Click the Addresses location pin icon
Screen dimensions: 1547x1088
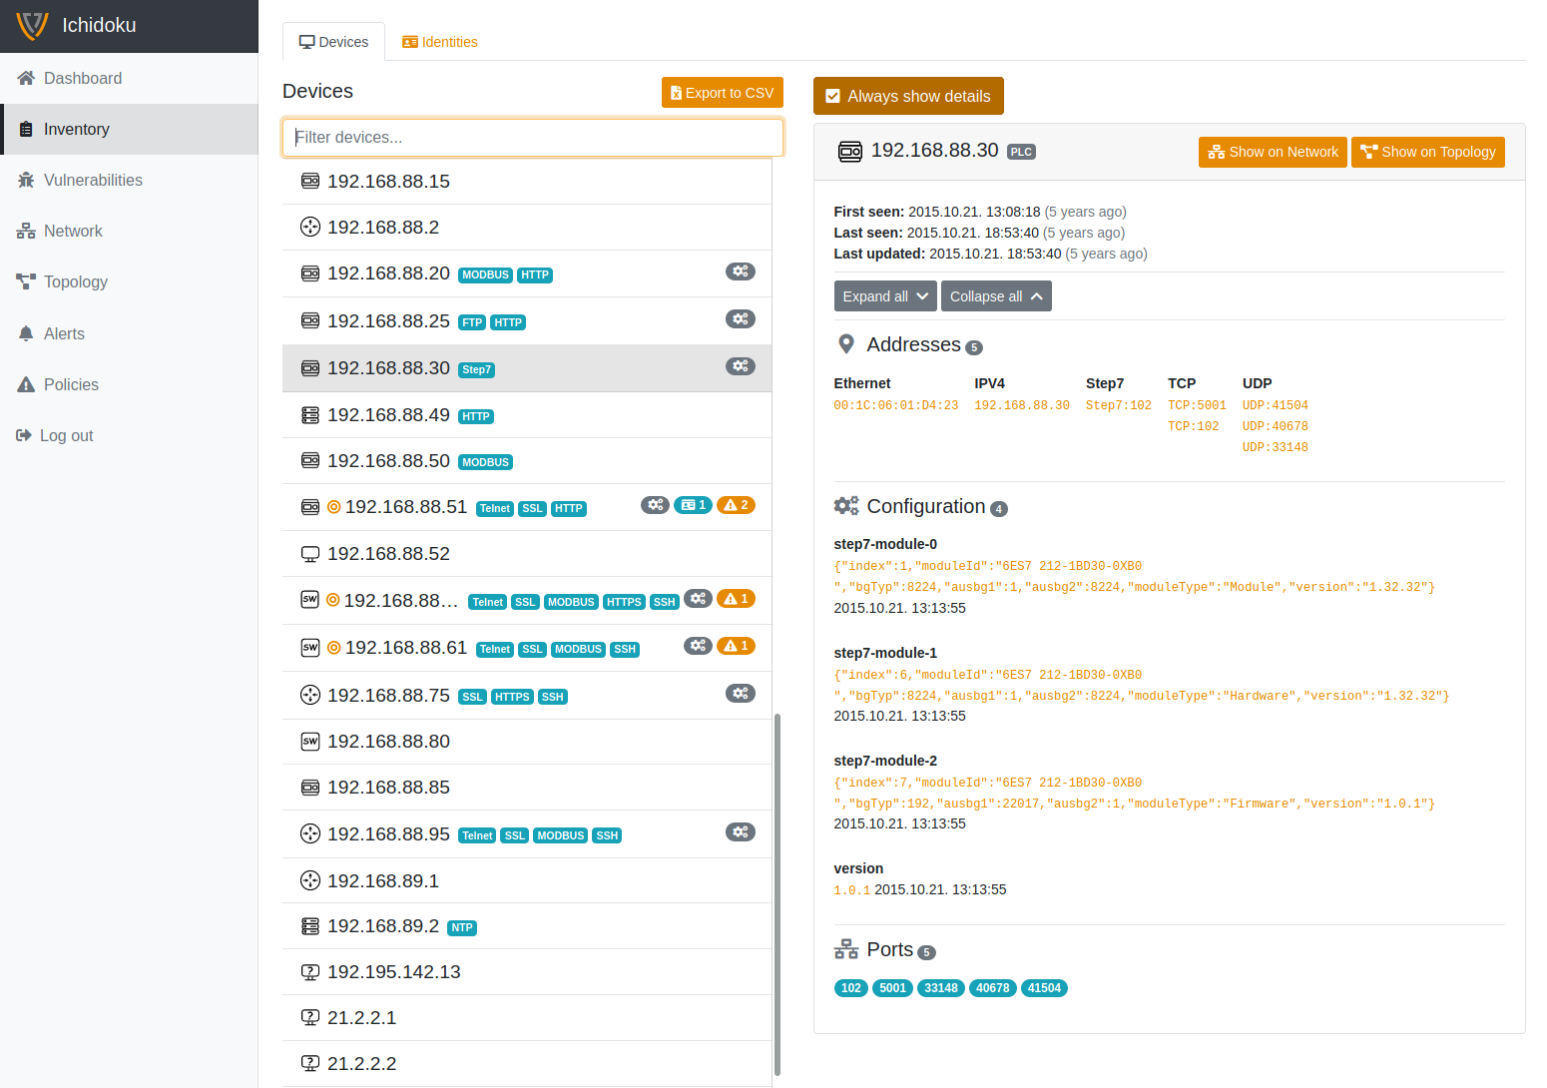click(x=846, y=344)
